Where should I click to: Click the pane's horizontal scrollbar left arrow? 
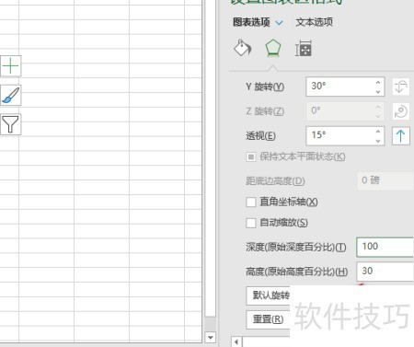point(236,341)
